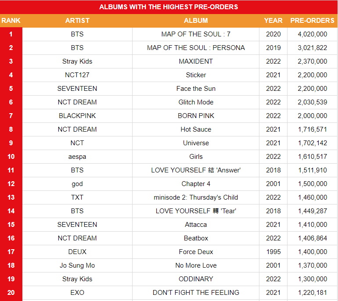Select the Chapter 4 album cell
Viewport: 338px width, 301px height.
tap(196, 184)
